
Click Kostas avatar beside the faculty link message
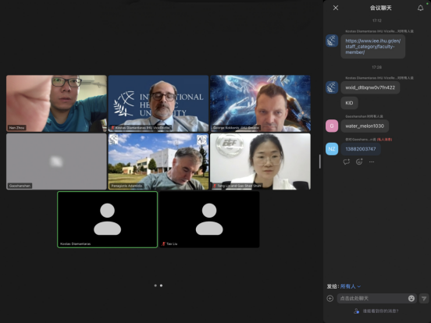click(332, 41)
